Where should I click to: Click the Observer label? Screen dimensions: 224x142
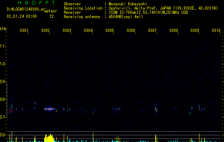(72, 4)
